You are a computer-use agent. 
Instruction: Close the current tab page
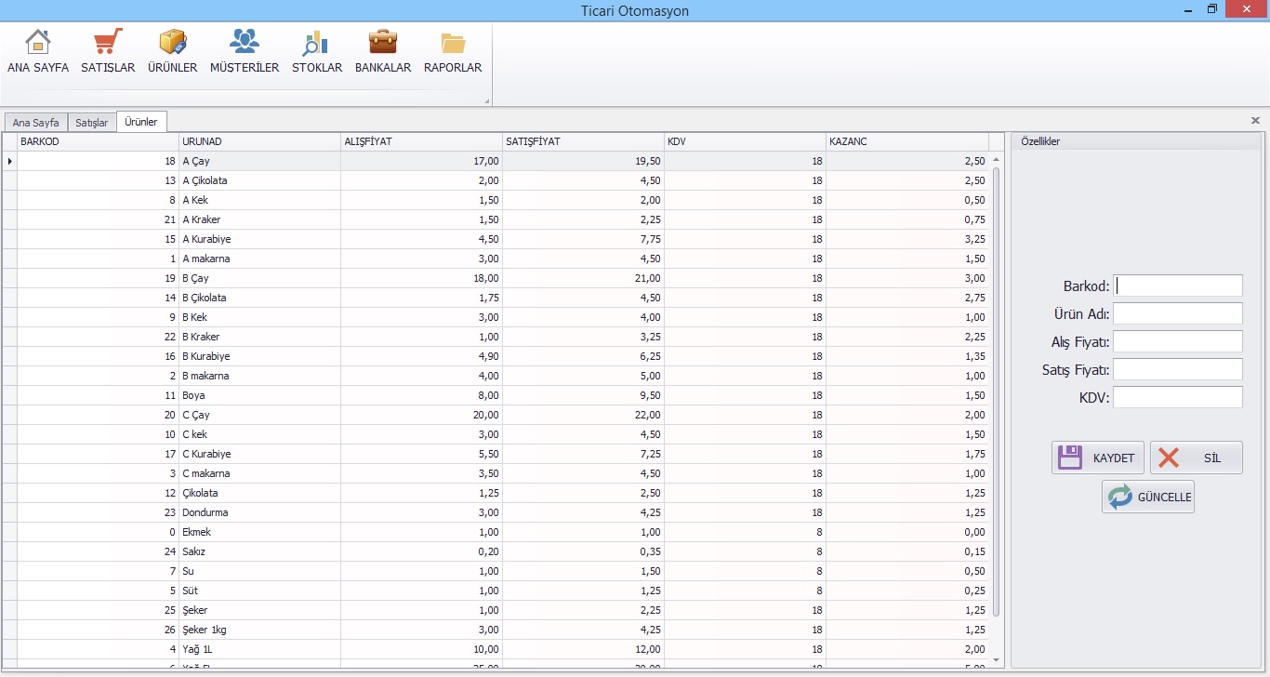coord(1255,121)
